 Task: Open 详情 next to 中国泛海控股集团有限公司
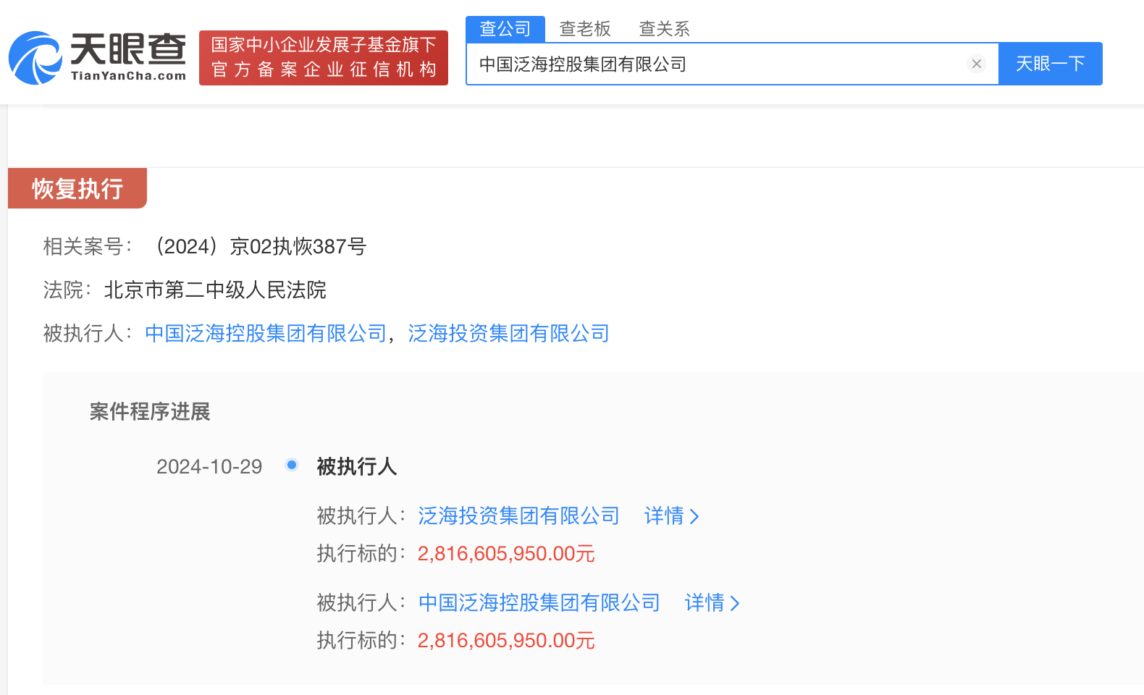click(x=712, y=602)
